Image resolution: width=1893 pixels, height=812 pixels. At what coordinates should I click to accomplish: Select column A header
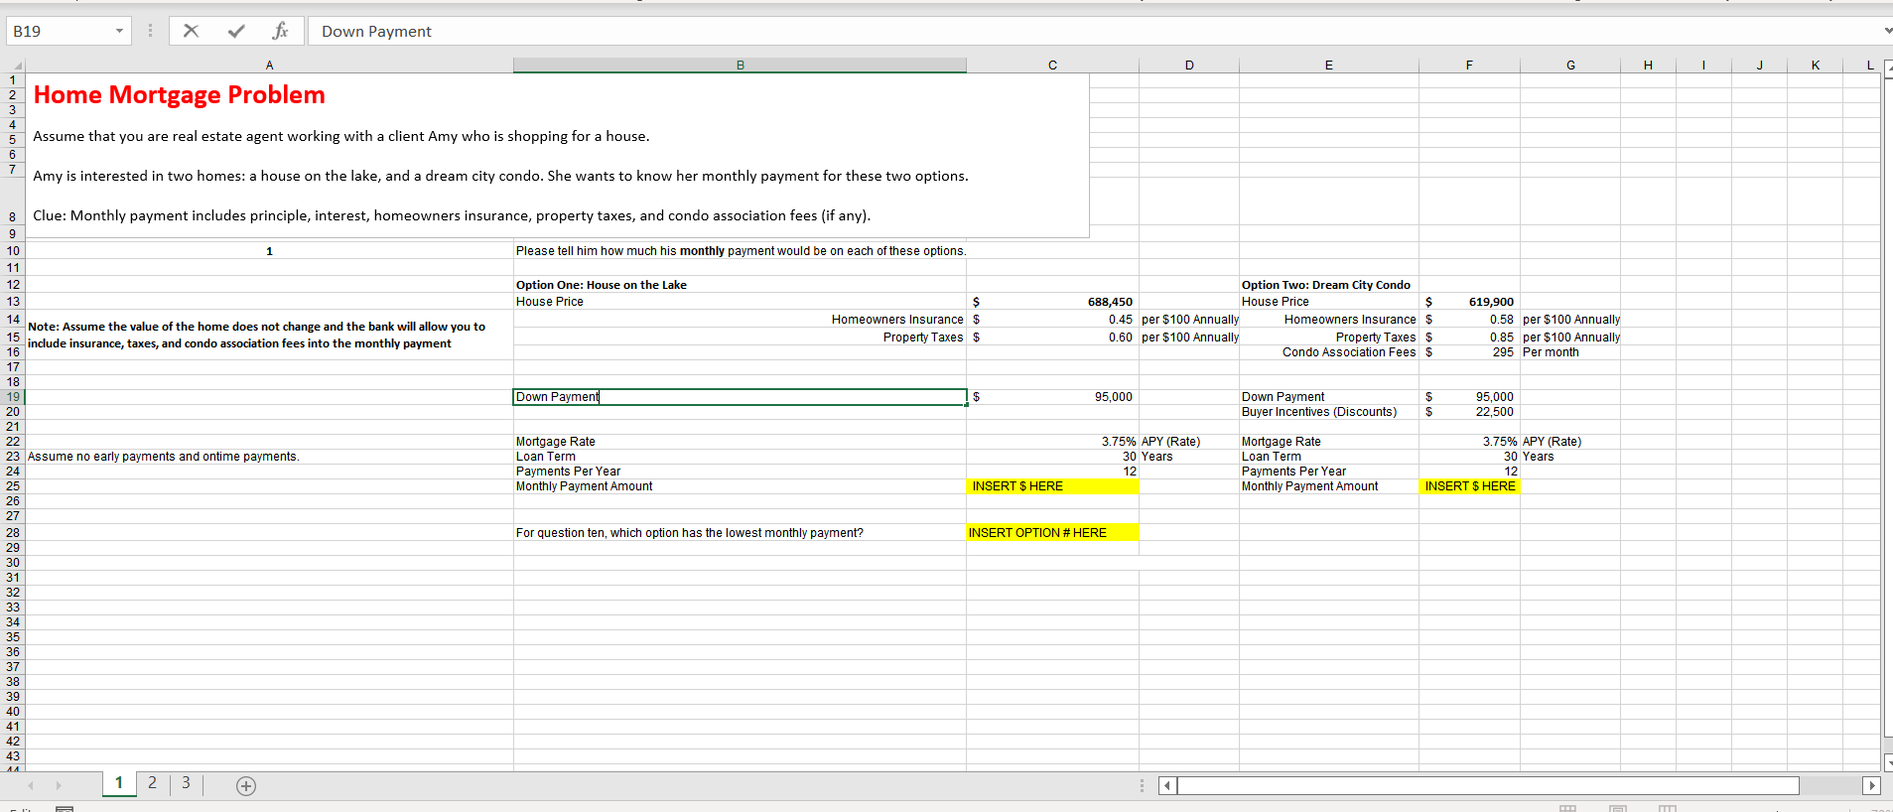tap(269, 66)
